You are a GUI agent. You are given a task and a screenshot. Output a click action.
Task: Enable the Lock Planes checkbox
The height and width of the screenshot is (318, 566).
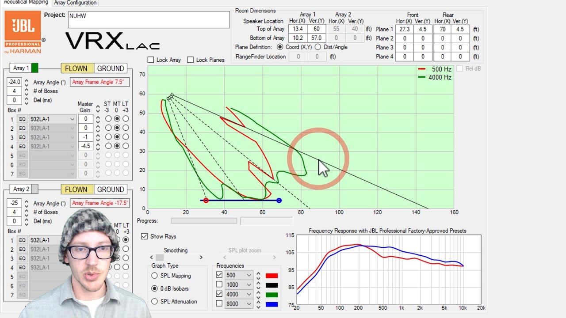tap(191, 60)
